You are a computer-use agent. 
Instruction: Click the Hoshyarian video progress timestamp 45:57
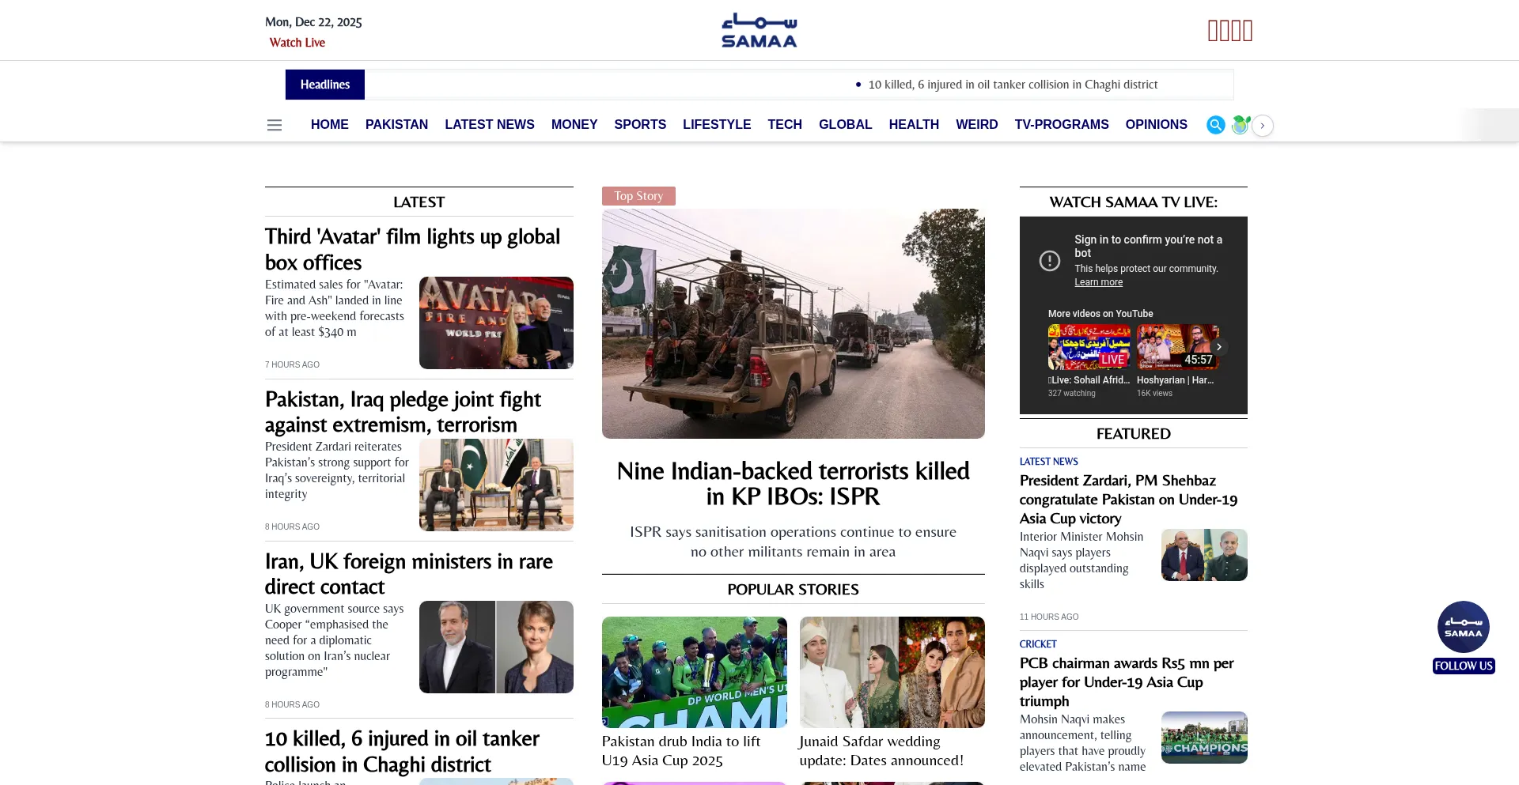click(1199, 359)
